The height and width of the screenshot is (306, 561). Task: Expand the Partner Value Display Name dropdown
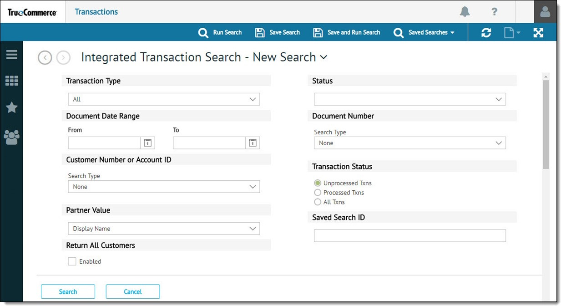[164, 229]
